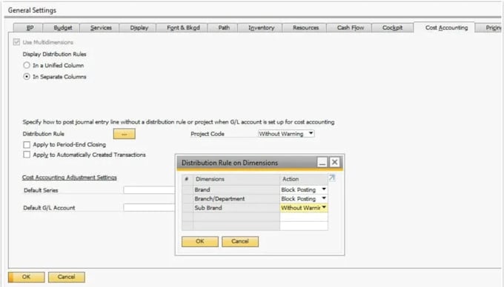The height and width of the screenshot is (287, 504).
Task: Switch to the Cockpit tab
Action: pos(393,28)
